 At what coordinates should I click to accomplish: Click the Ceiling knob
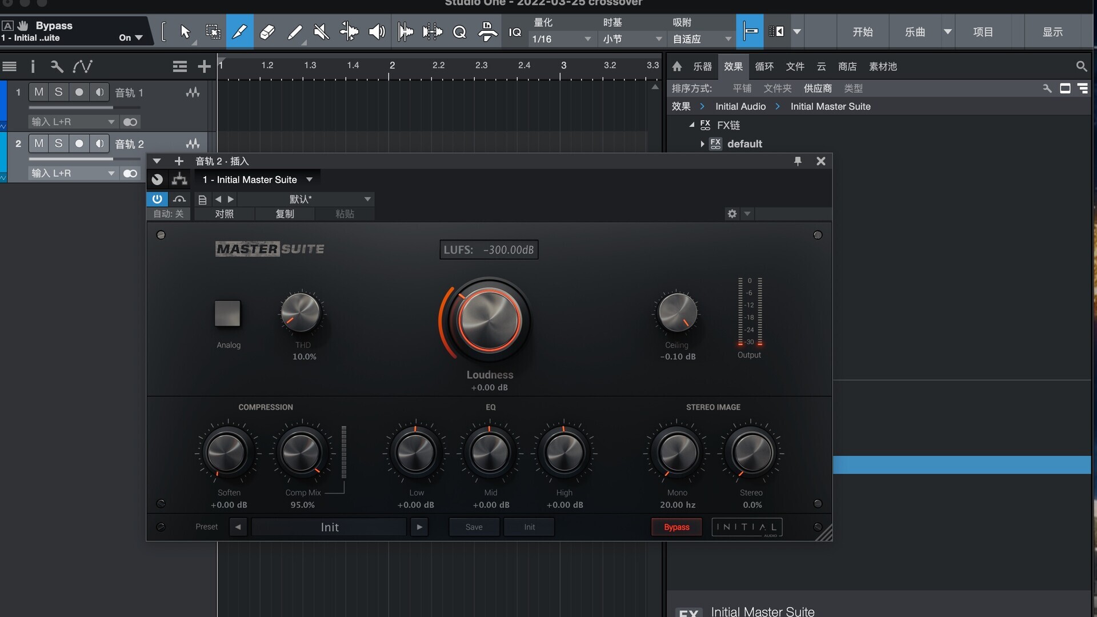677,312
